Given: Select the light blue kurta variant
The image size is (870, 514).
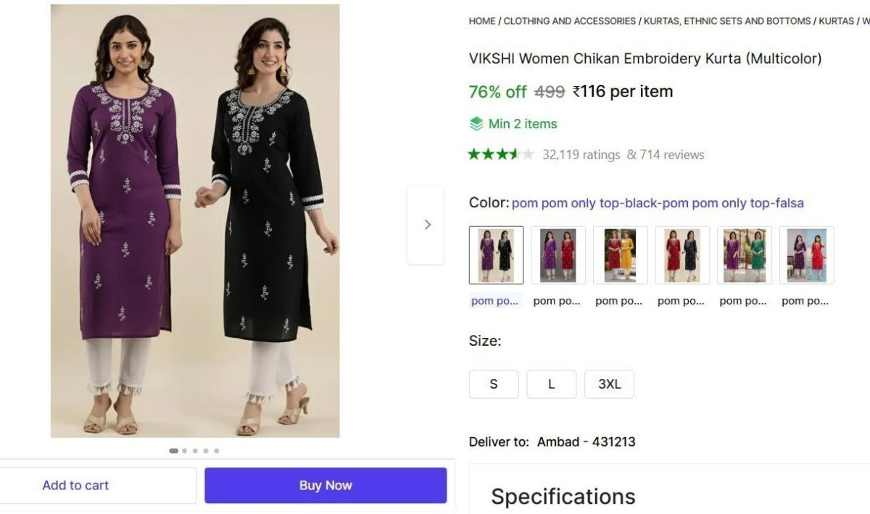Looking at the screenshot, I should coord(806,254).
